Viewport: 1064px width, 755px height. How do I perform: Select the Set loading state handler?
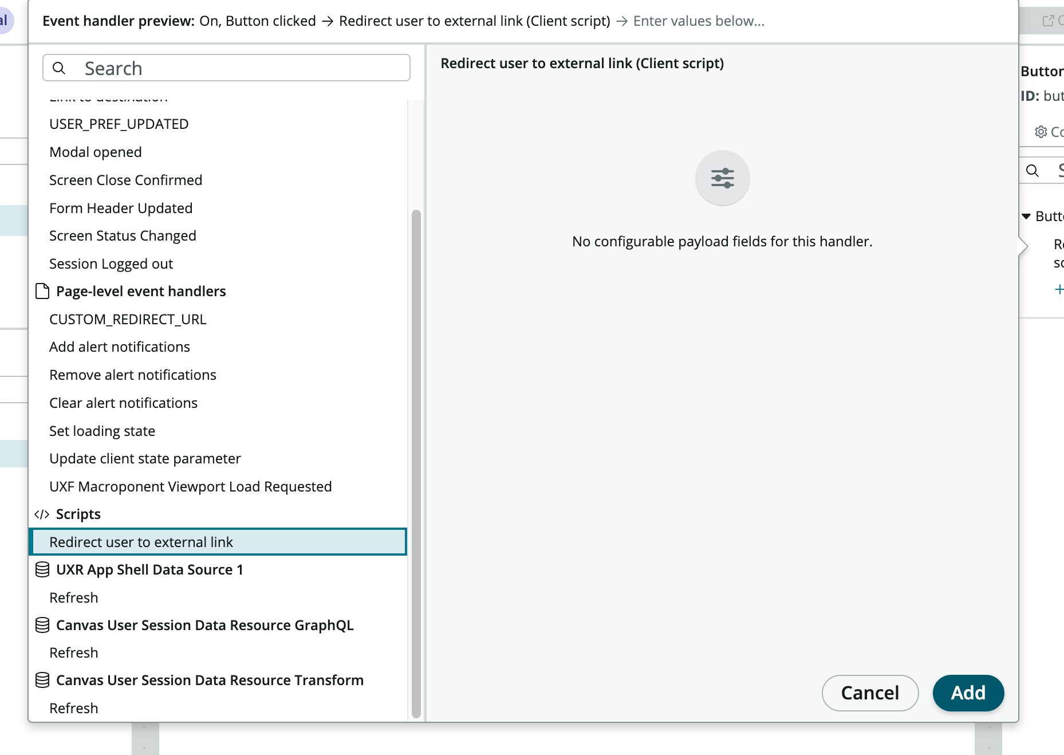tap(102, 431)
